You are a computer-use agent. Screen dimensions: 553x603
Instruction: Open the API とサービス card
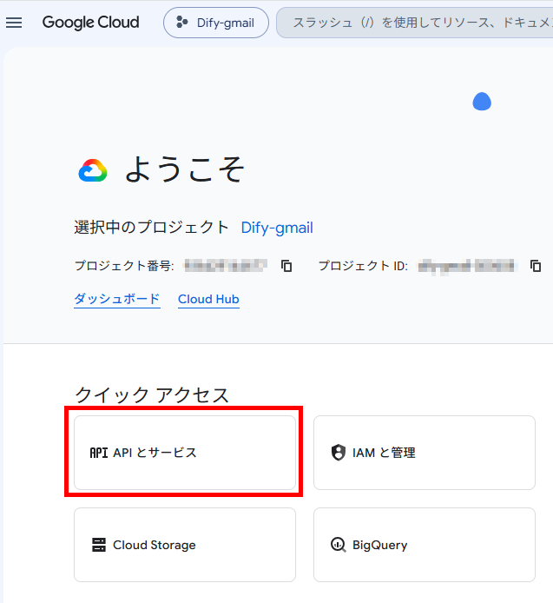(x=185, y=453)
